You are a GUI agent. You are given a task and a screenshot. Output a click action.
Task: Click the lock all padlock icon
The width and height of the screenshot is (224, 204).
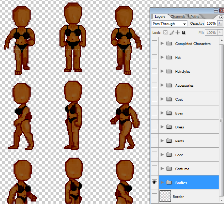(183, 32)
